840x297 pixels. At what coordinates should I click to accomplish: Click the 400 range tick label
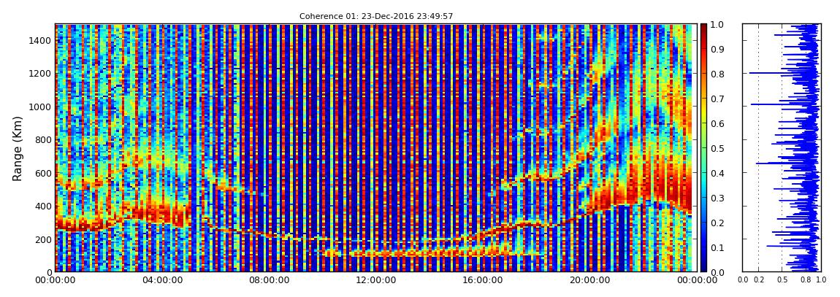pyautogui.click(x=43, y=206)
